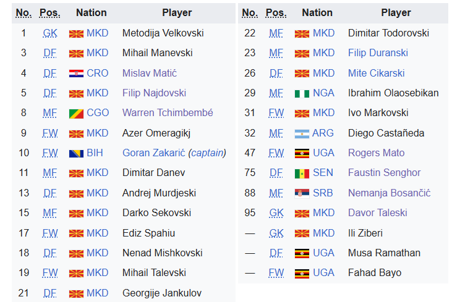This screenshot has height=302, width=473.
Task: Click the Senegal flag beside Faustin Senghor
Action: [x=302, y=174]
